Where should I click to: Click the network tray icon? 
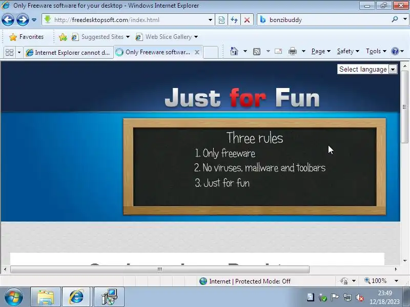(x=347, y=297)
